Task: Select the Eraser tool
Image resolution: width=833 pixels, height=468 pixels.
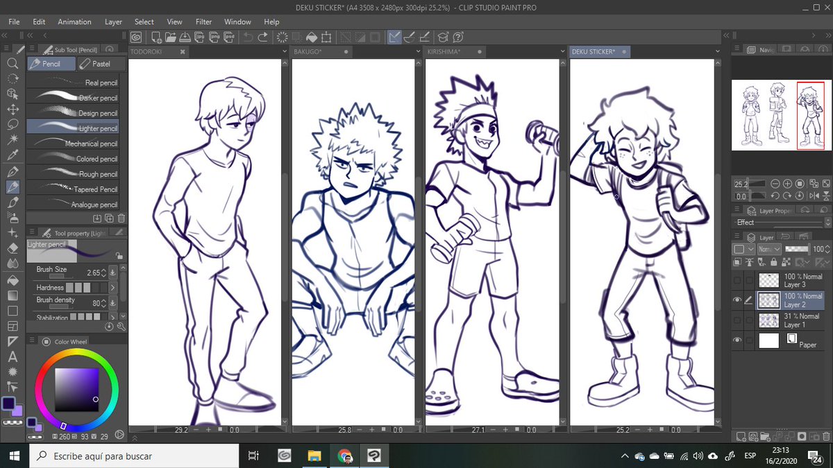Action: coord(12,248)
